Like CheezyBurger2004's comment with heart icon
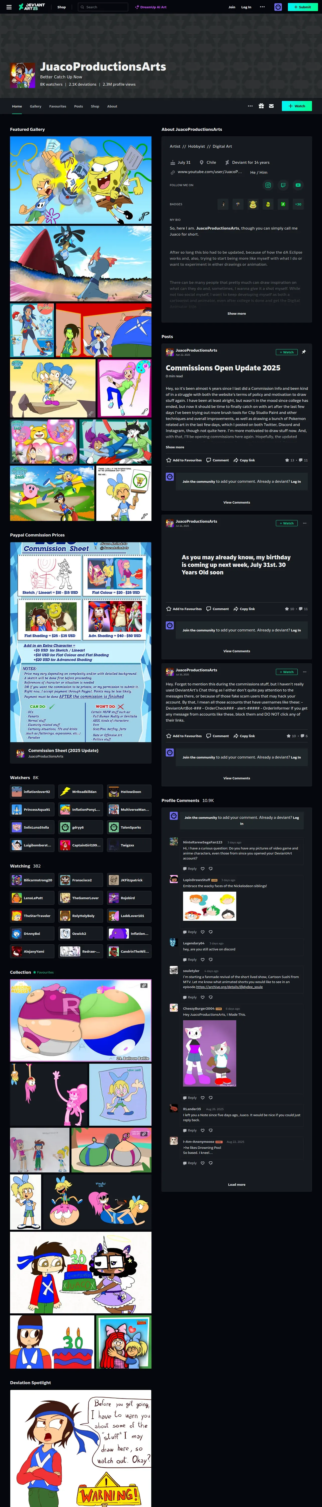322x1507 pixels. click(203, 1098)
